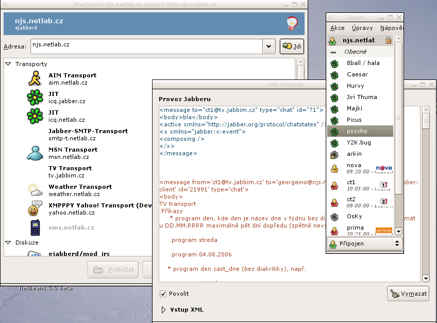Click the Gajim roster scrollbar down arrow

[x=398, y=232]
